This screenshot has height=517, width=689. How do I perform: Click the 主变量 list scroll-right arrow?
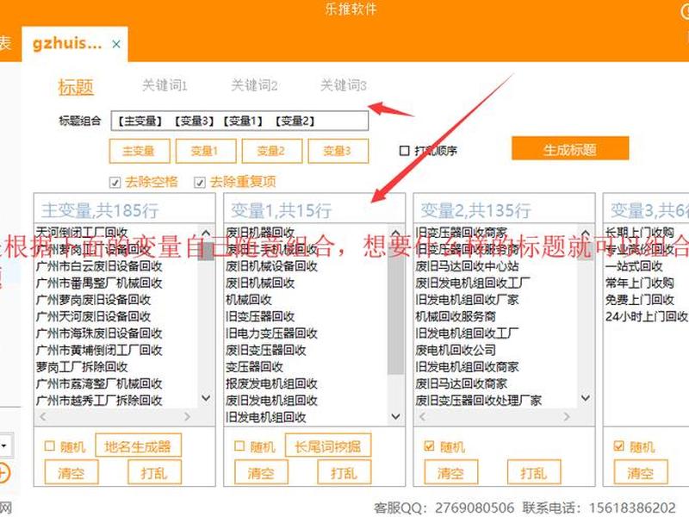tap(187, 416)
